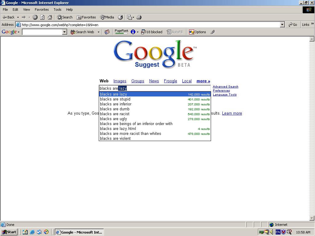
Task: Open the Advanced Search link
Action: coord(225,86)
